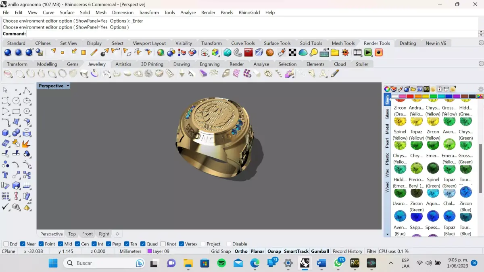Select the Ellipse tool
The image size is (484, 272).
pos(27,101)
